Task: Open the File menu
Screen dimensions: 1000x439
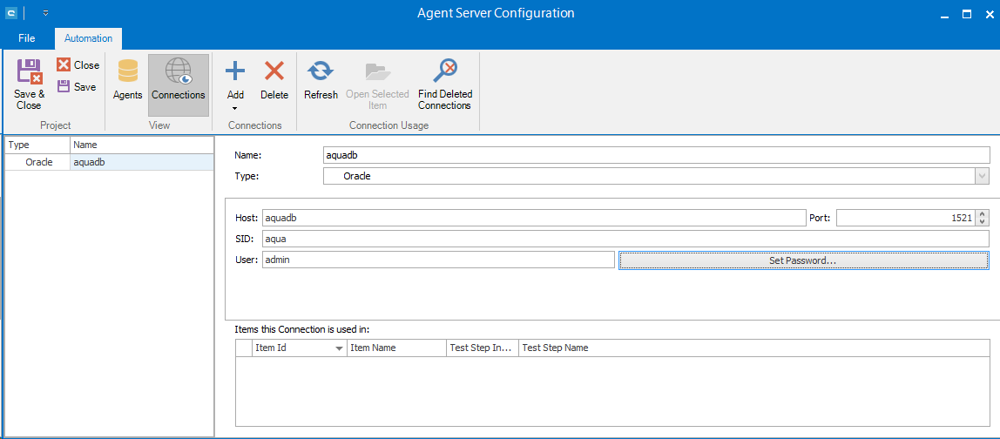Action: (27, 38)
